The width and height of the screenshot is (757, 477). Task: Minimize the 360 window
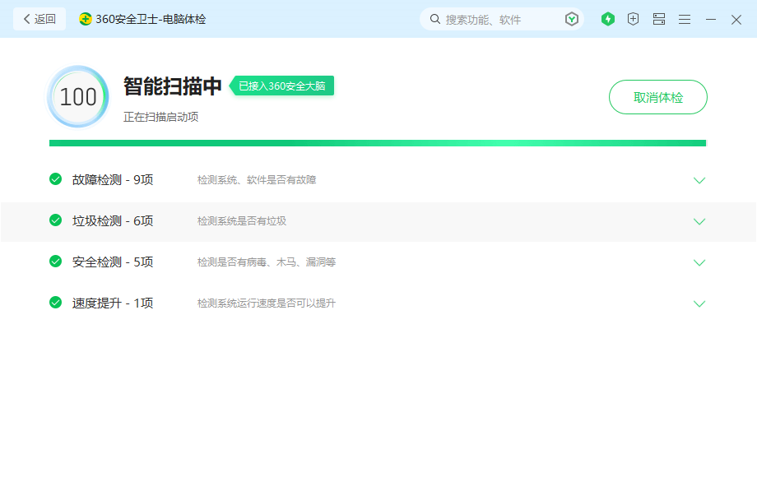tap(711, 19)
